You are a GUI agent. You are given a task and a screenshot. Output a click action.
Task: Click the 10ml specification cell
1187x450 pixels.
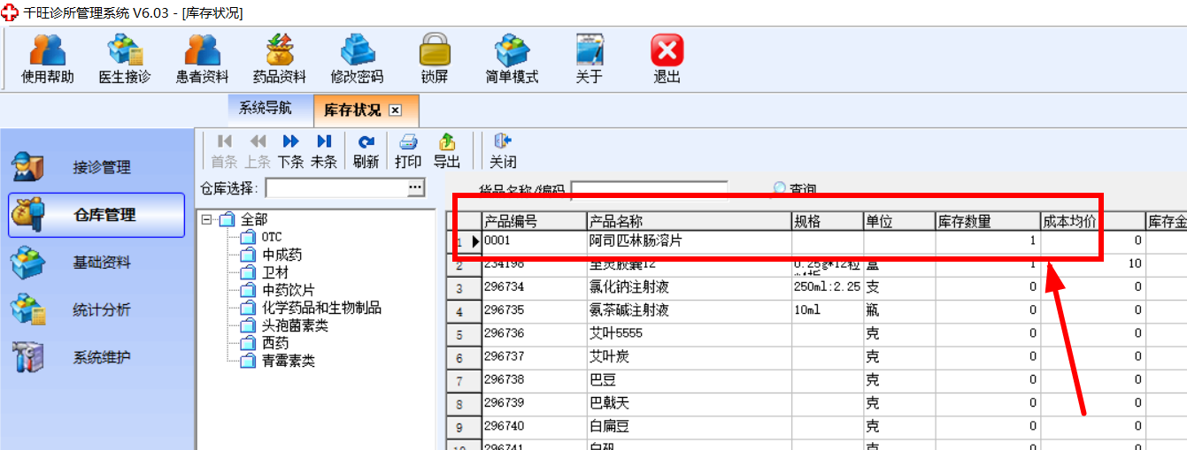[828, 310]
